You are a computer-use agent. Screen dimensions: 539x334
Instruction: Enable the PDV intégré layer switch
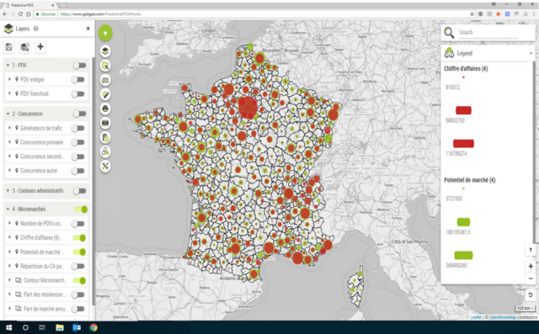(78, 80)
